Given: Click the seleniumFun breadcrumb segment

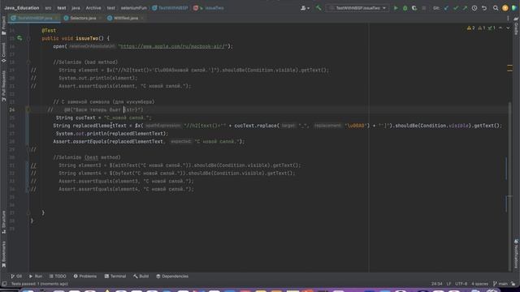Looking at the screenshot, I should click(133, 8).
